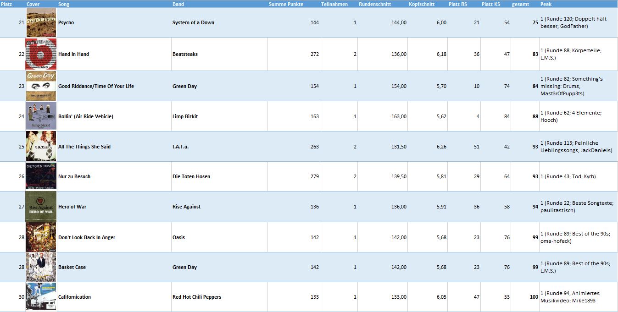Click the Peak column header
Viewport: 618px width, 312px height.
tap(546, 4)
